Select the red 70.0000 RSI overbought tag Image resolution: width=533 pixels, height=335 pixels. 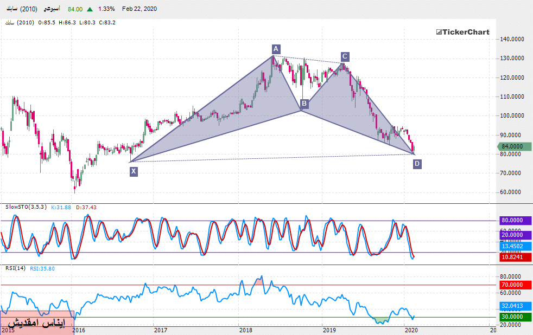(513, 285)
